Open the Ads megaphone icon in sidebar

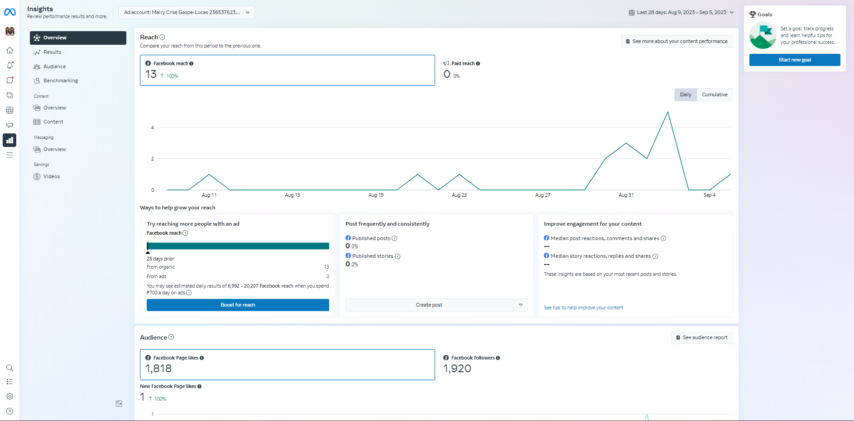[10, 125]
